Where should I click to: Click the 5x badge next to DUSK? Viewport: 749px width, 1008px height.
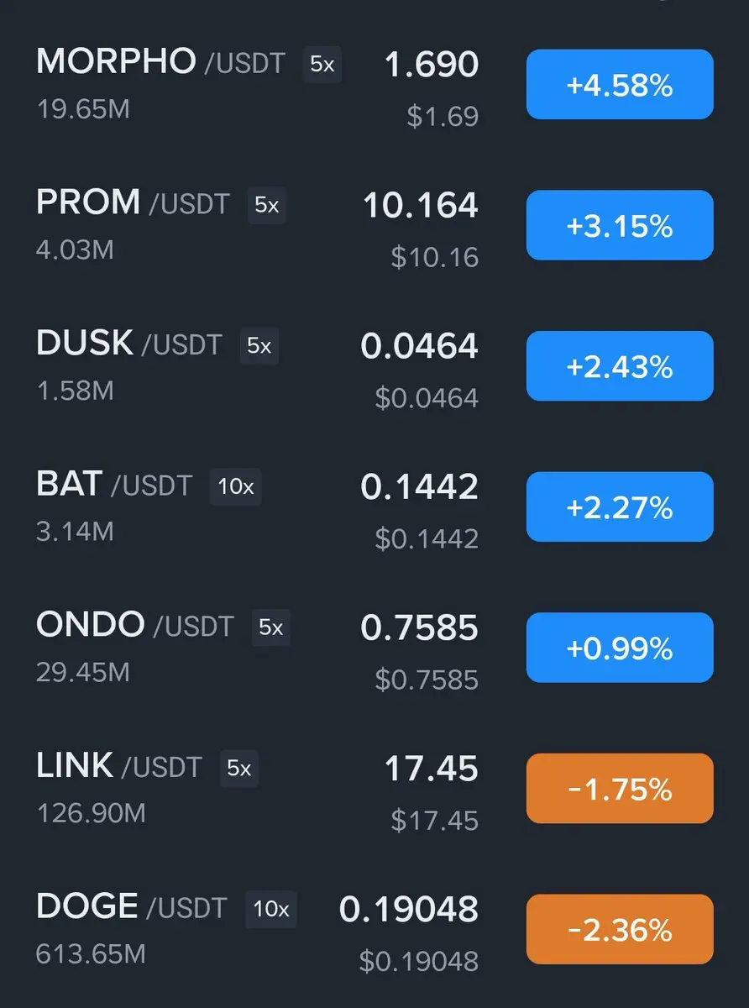[259, 346]
